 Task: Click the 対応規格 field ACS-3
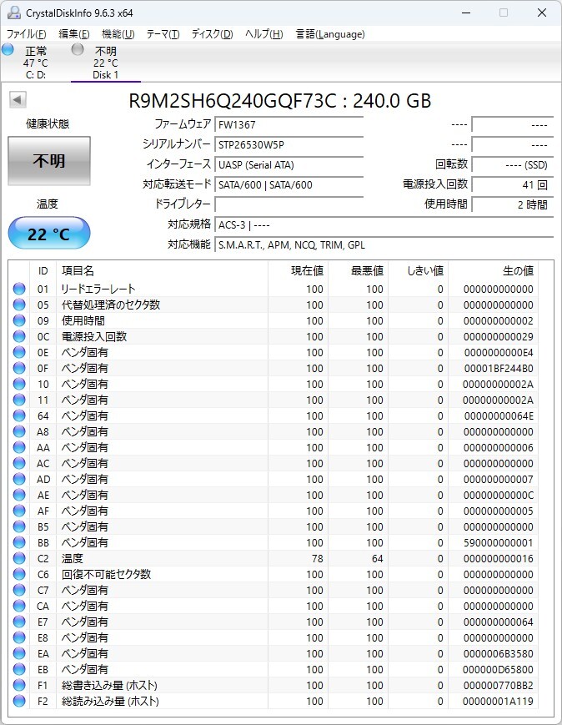[x=384, y=225]
